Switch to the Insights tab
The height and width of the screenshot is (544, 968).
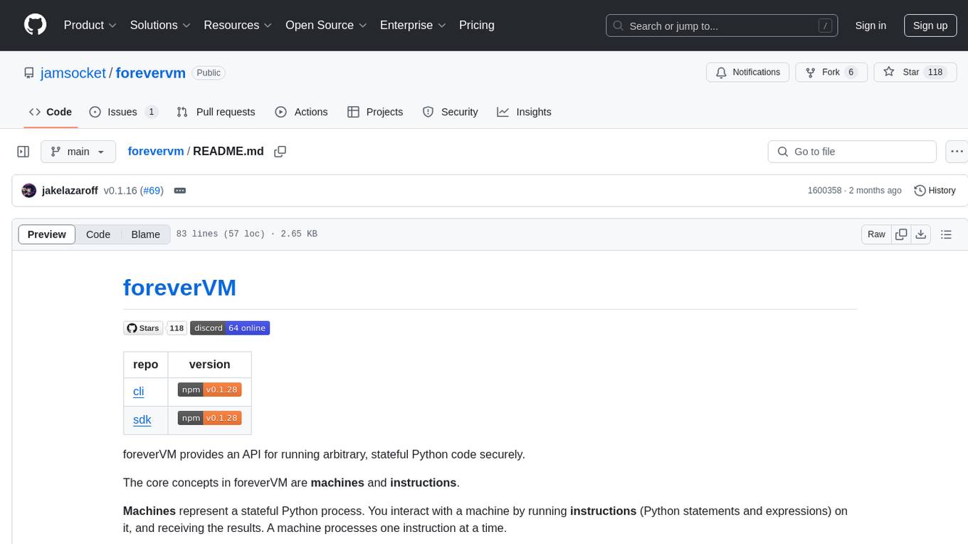[524, 112]
